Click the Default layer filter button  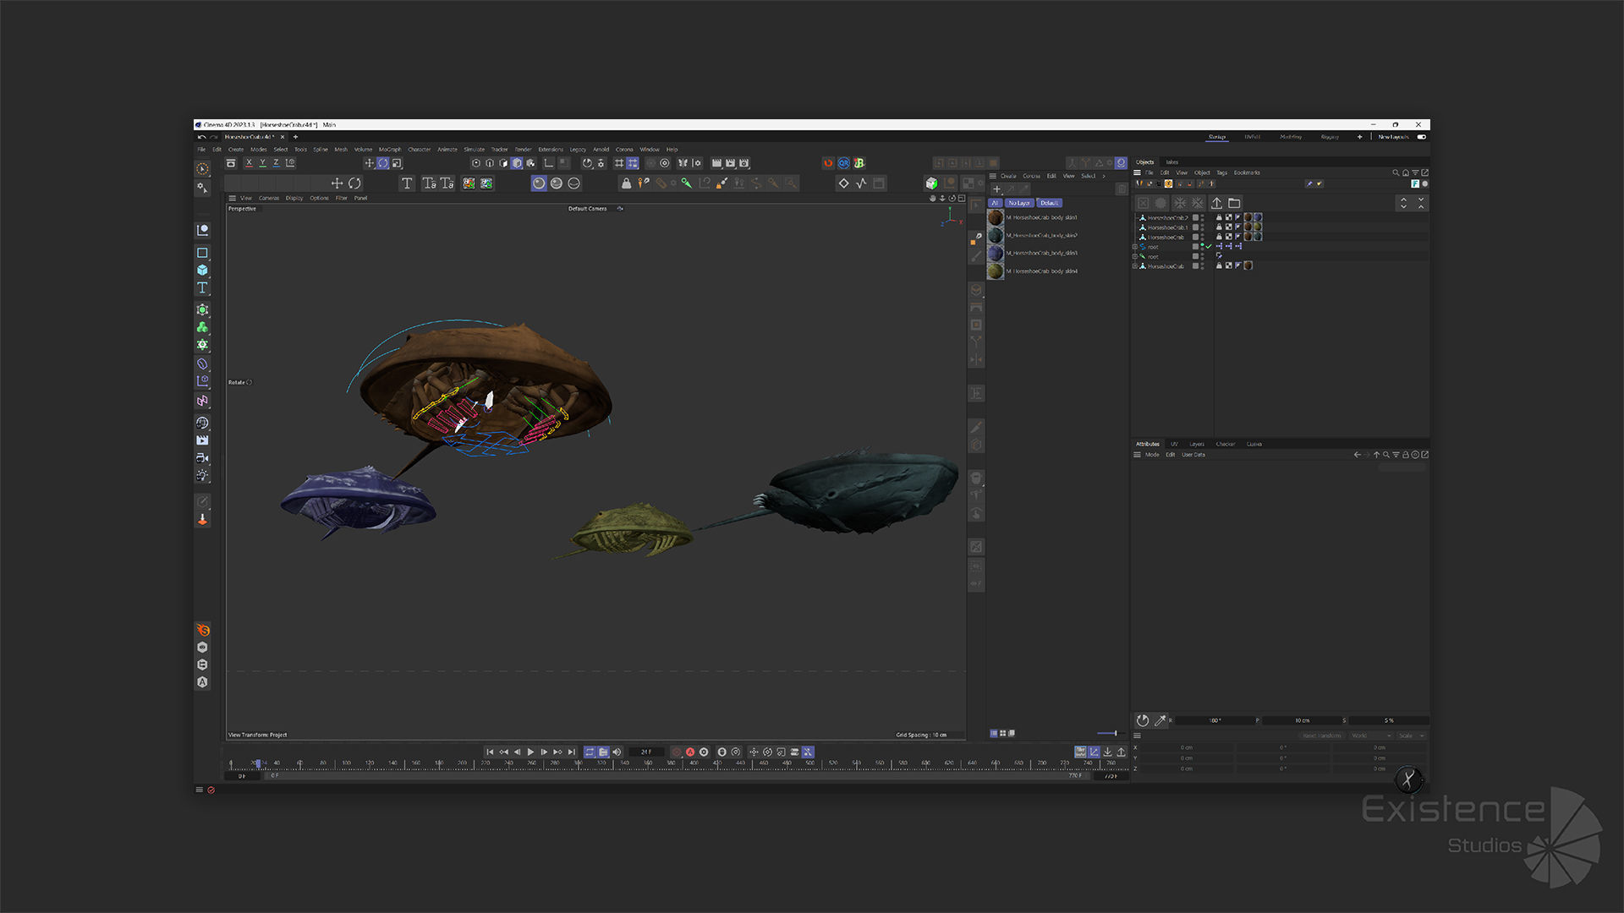1049,203
